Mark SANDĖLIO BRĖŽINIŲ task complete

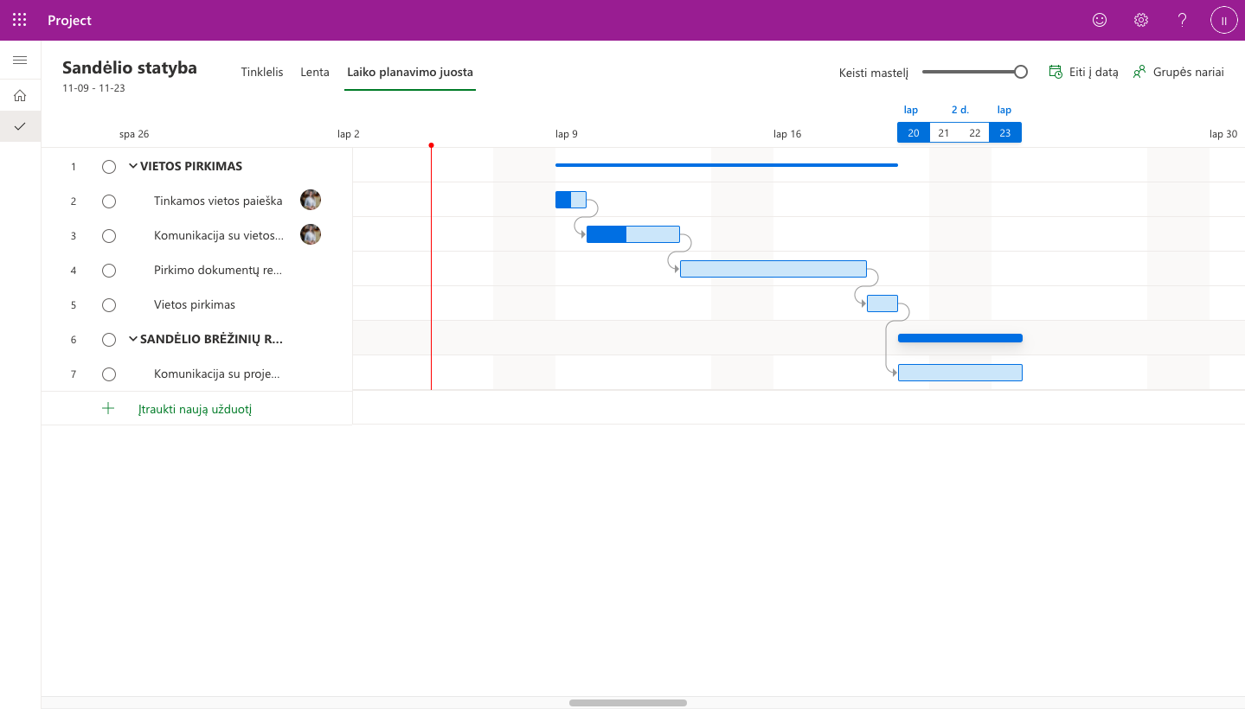point(109,340)
